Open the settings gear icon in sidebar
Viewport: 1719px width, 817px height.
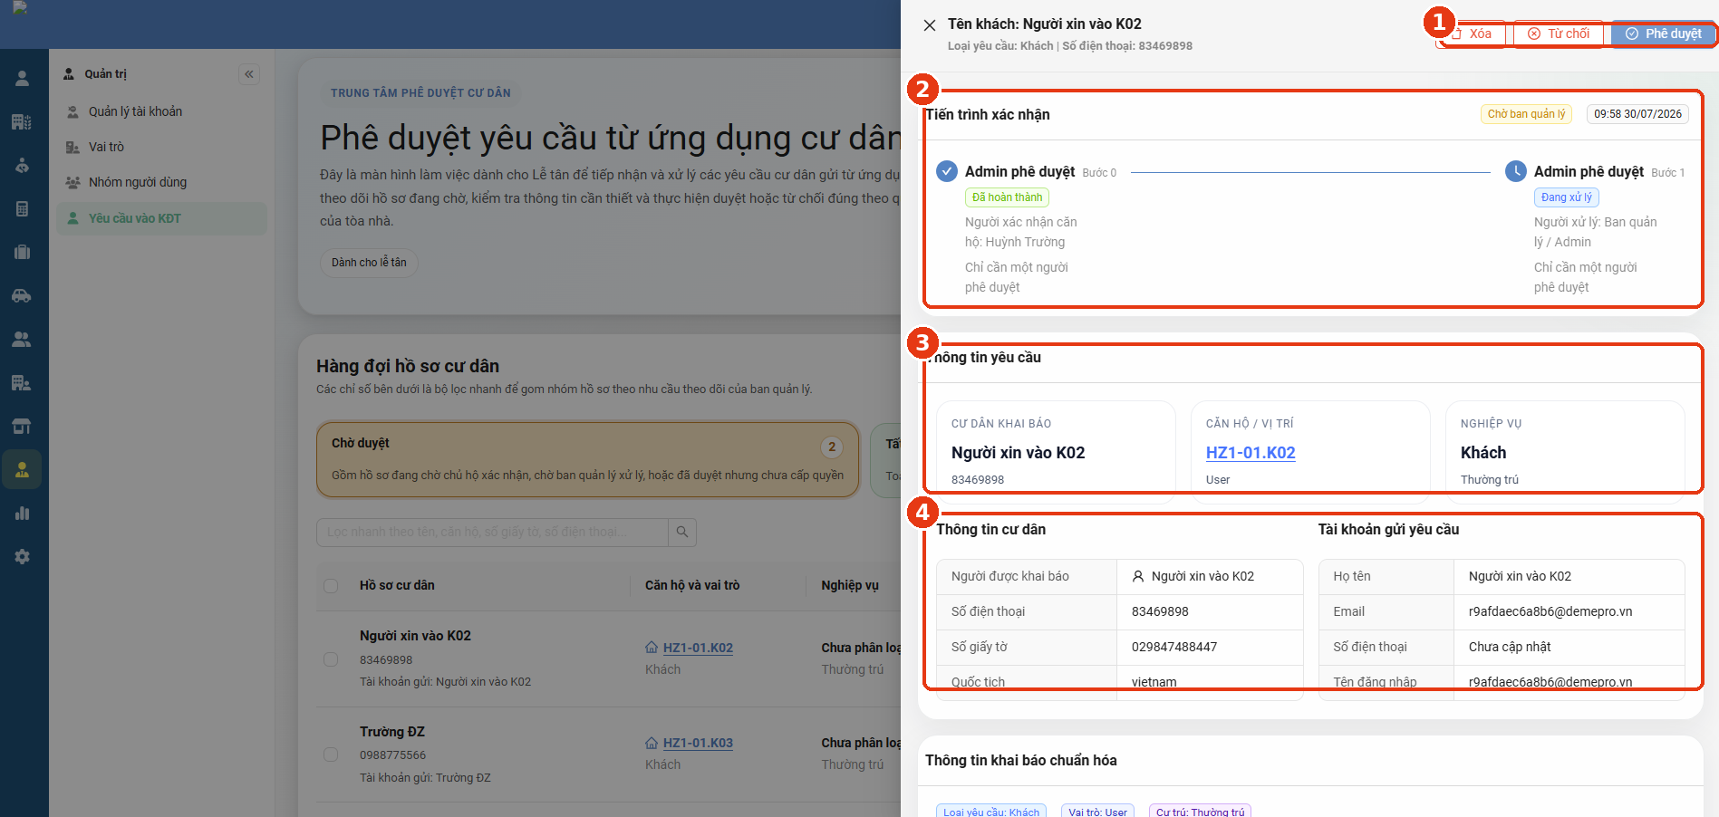(x=22, y=557)
